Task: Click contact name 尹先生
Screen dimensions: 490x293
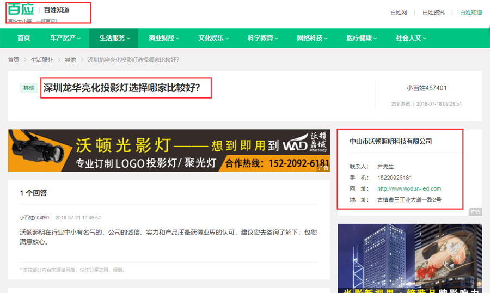Action: click(385, 166)
